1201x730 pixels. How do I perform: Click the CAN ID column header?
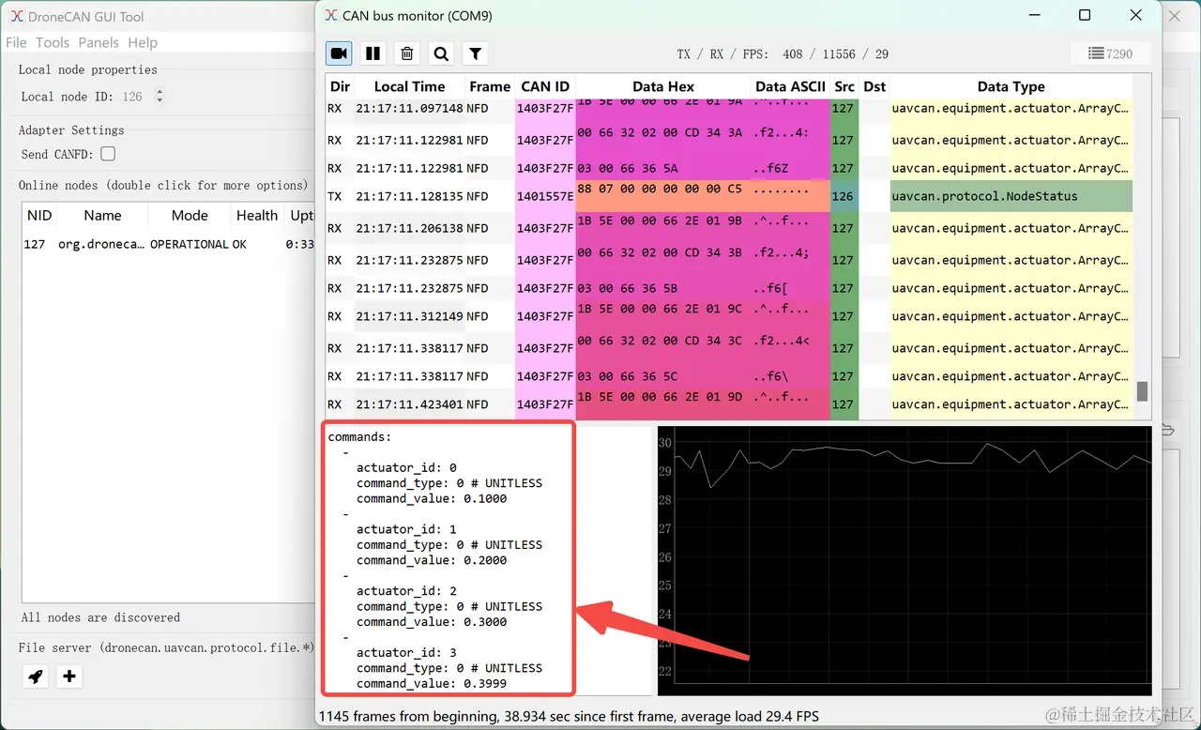pyautogui.click(x=545, y=86)
